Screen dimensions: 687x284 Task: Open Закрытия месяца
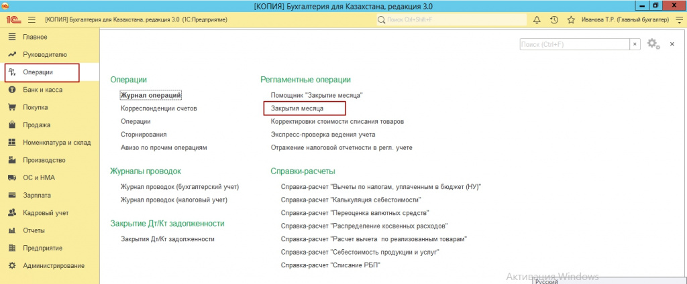[x=297, y=108]
